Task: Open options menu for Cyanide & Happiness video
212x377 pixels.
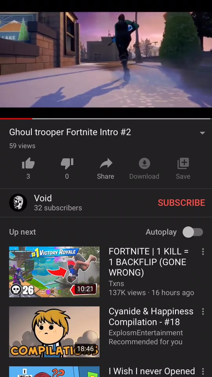Action: pyautogui.click(x=203, y=311)
